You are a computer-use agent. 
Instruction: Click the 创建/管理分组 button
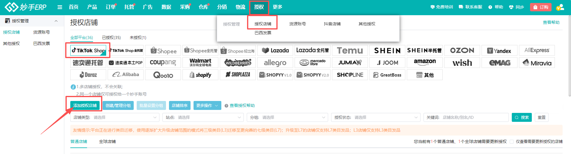(118, 105)
